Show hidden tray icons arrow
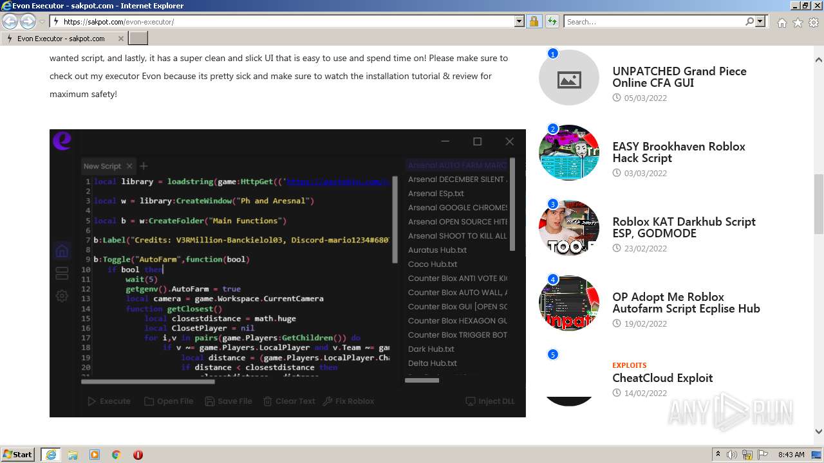 (718, 455)
